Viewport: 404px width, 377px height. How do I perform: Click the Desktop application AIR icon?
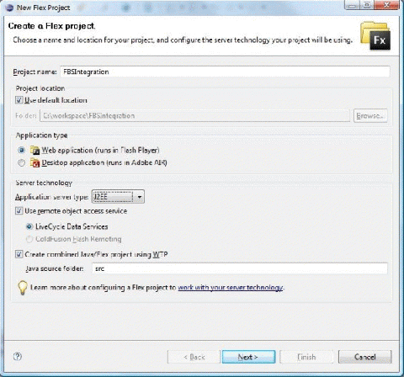(x=35, y=162)
